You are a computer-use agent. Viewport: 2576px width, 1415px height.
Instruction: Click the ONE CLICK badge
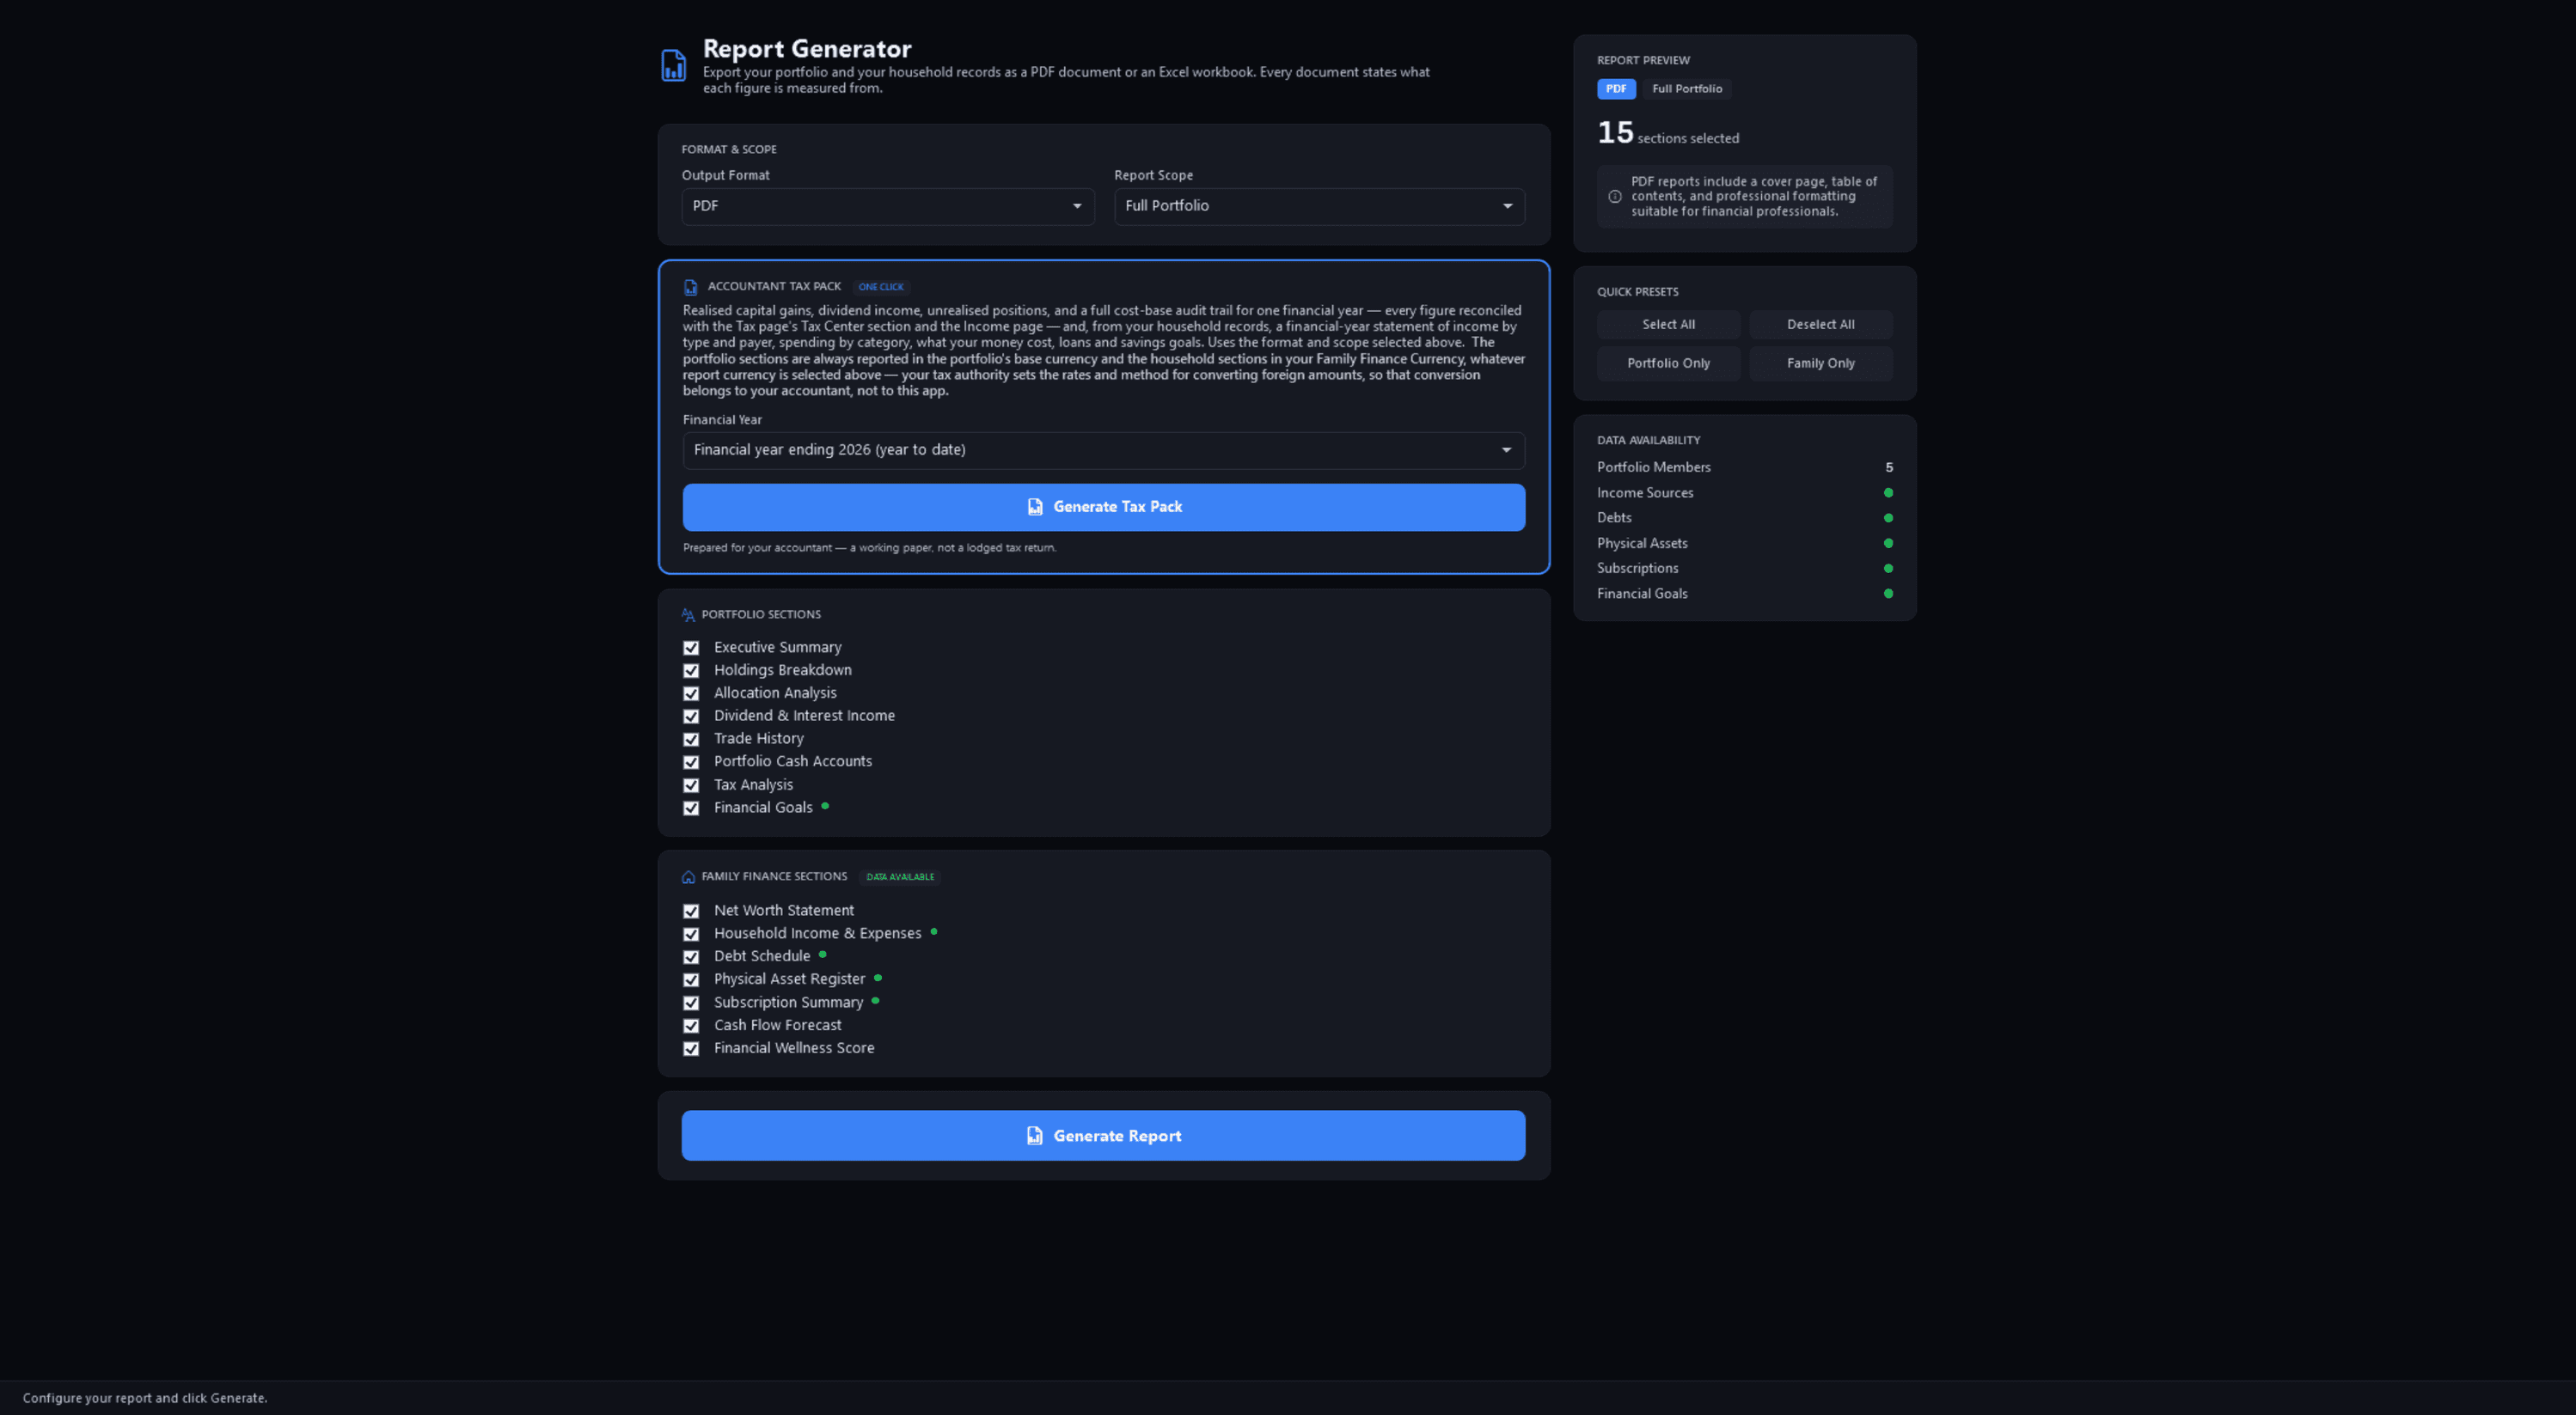click(880, 287)
